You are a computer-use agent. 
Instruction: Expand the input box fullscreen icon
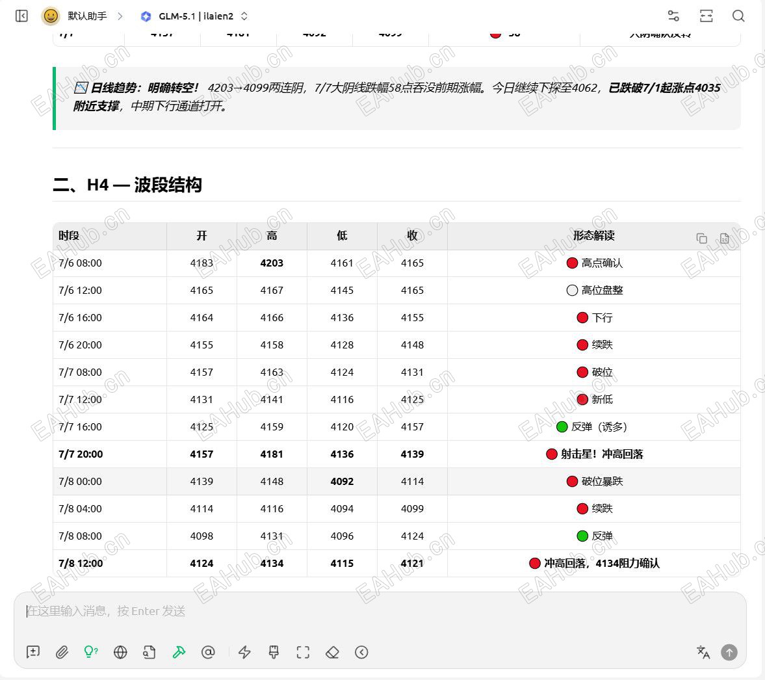click(x=303, y=652)
